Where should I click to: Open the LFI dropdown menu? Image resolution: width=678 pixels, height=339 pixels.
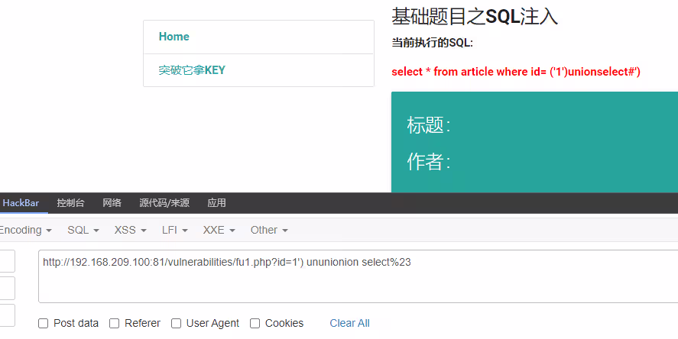174,230
